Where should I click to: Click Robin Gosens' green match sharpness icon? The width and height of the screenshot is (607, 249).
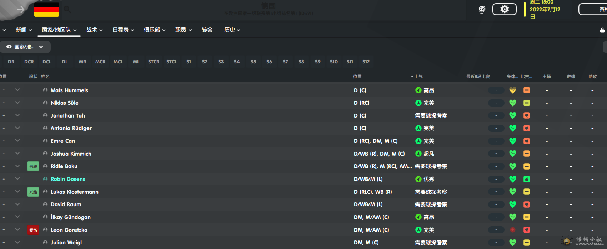526,179
